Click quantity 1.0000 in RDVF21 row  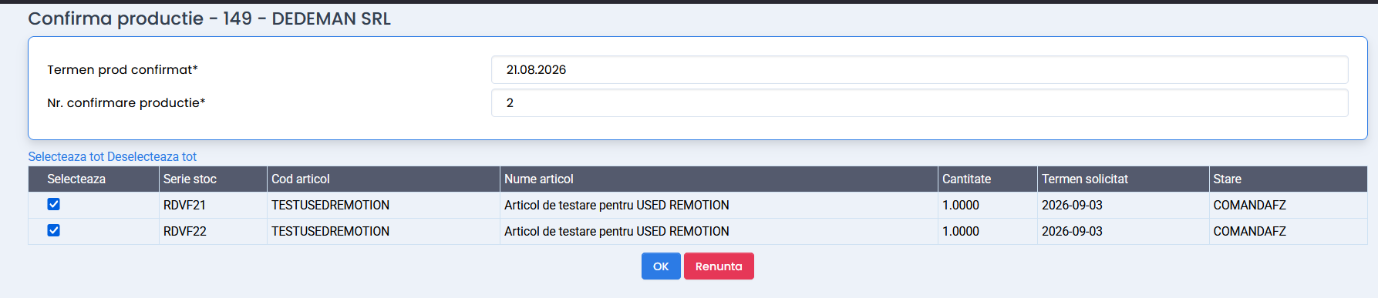(961, 205)
